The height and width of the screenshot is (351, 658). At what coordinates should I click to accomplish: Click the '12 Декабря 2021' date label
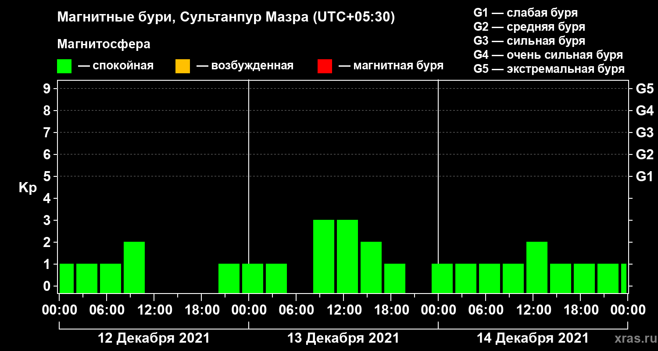point(154,338)
